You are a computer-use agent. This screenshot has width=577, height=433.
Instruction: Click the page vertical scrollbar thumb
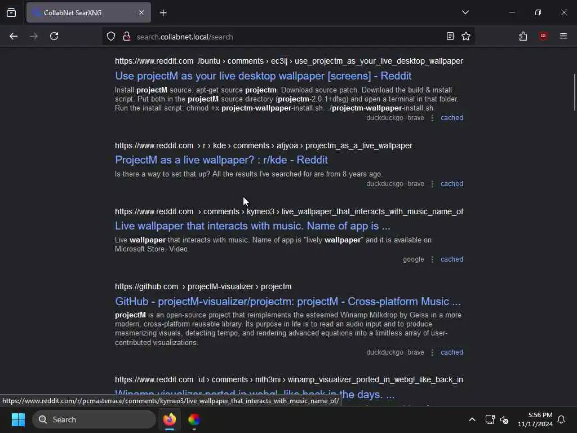(x=574, y=92)
